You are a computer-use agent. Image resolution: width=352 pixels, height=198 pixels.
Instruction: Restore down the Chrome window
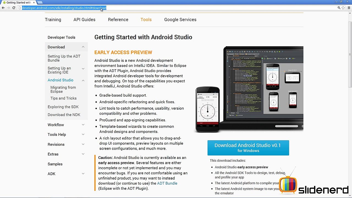(341, 2)
